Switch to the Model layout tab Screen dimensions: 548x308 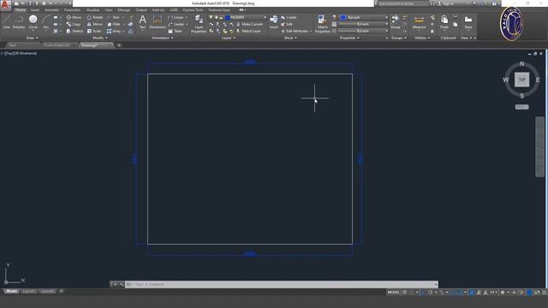[x=11, y=291]
